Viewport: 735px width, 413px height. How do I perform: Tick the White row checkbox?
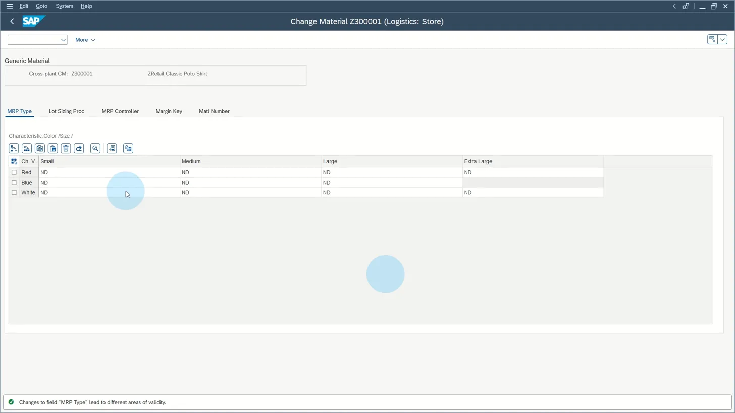click(x=14, y=193)
